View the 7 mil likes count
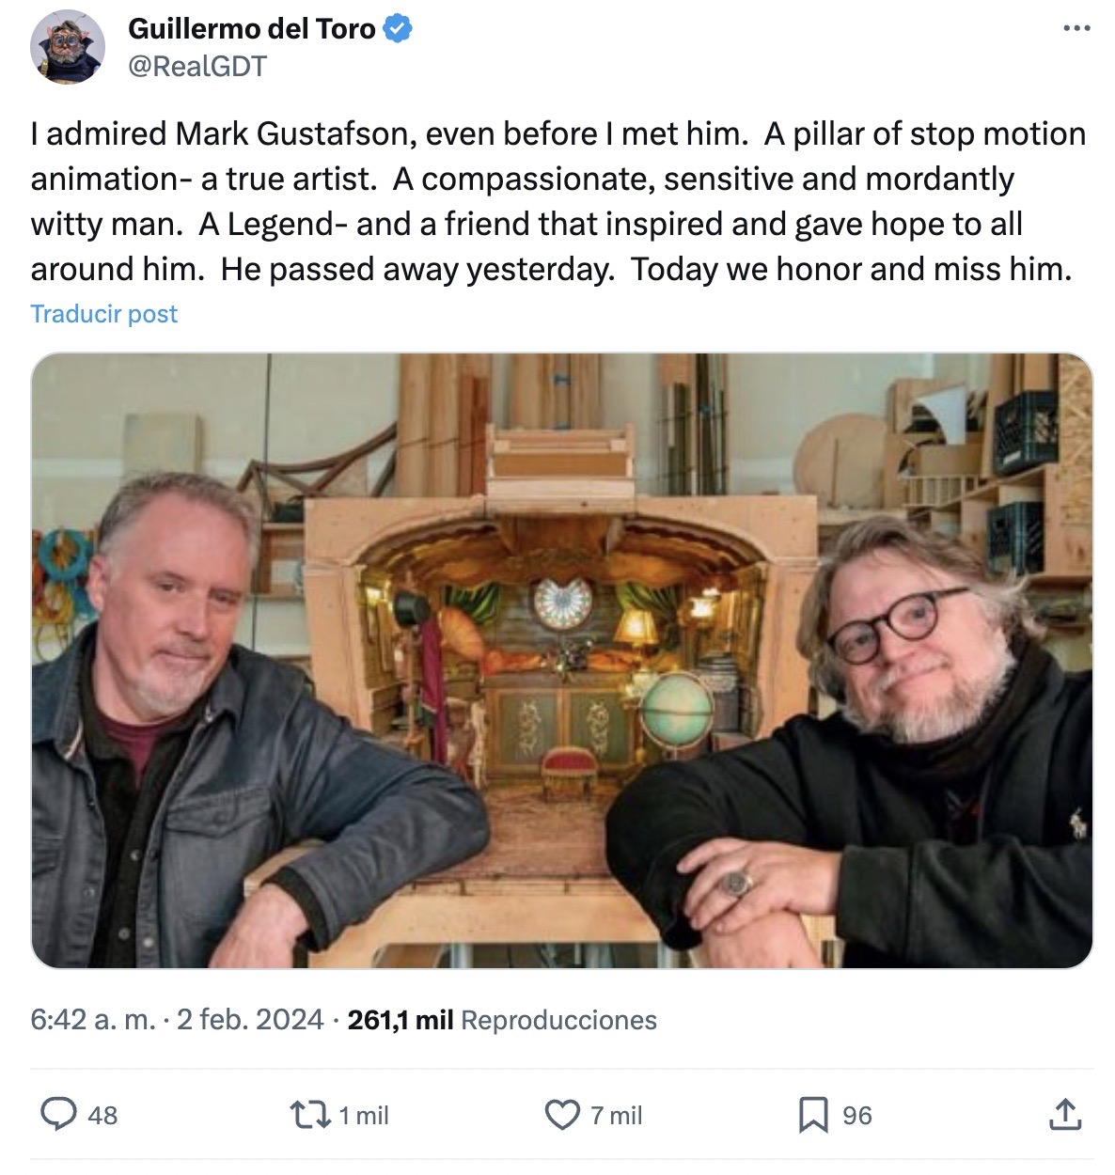Image resolution: width=1115 pixels, height=1175 pixels. point(616,1116)
